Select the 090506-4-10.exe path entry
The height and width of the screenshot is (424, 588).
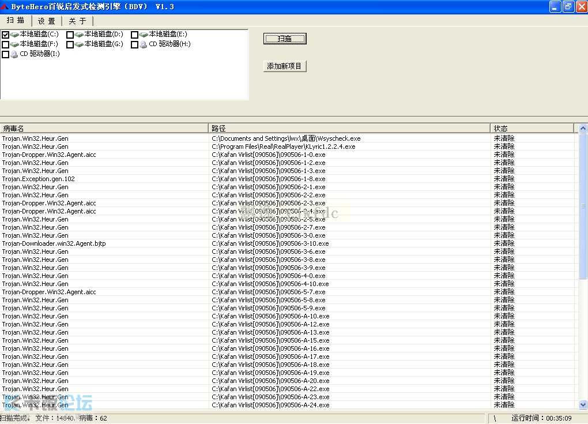click(x=270, y=284)
